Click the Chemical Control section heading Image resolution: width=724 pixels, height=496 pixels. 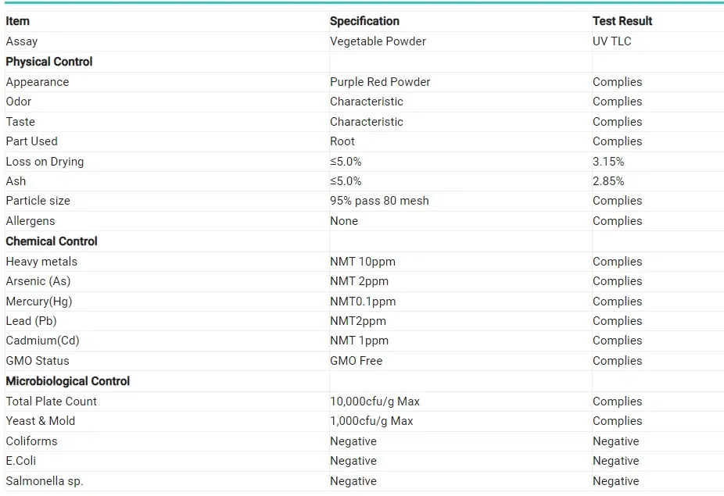52,241
